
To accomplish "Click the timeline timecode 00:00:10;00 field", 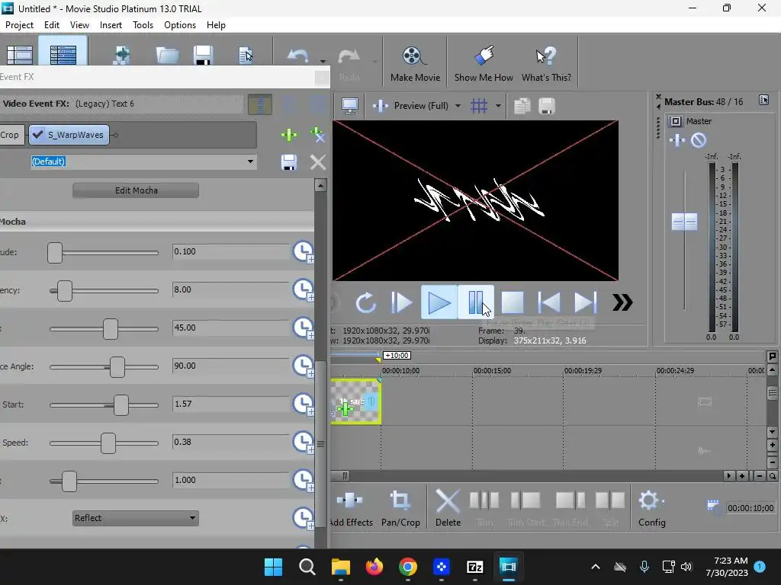I will pos(750,508).
